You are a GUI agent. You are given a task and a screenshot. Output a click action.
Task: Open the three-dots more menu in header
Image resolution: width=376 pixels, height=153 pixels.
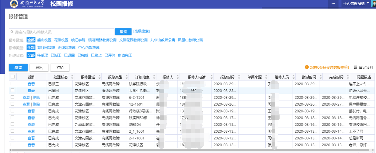click(x=333, y=4)
